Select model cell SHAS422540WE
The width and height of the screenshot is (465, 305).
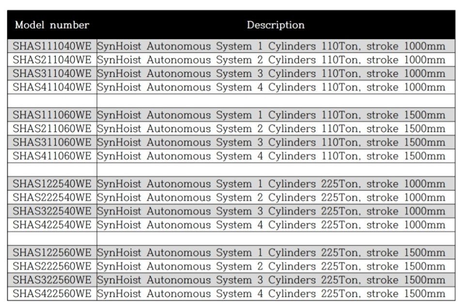52,225
